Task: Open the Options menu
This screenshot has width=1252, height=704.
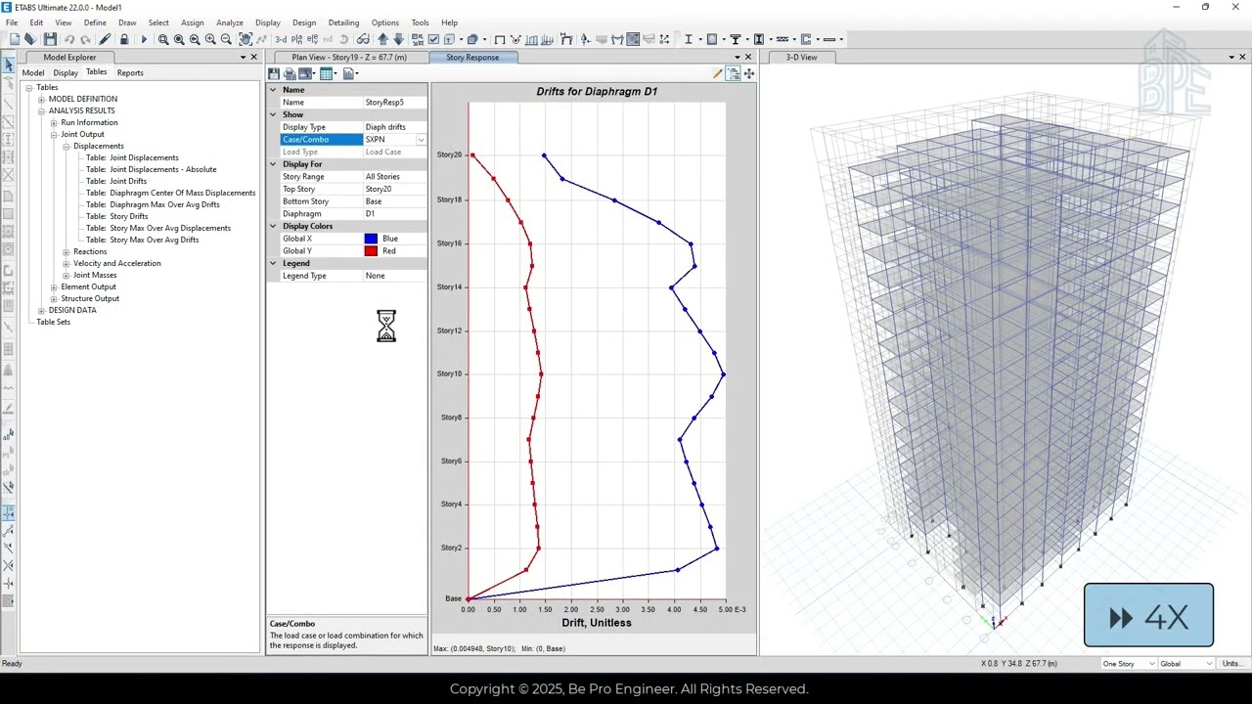Action: click(384, 22)
